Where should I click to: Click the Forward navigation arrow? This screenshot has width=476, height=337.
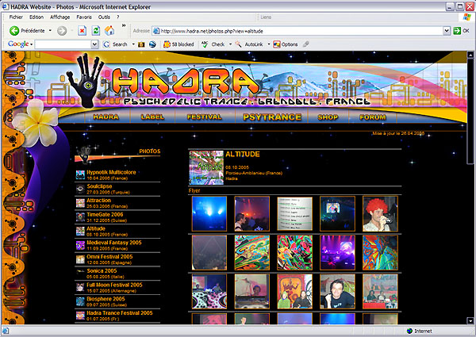point(62,31)
